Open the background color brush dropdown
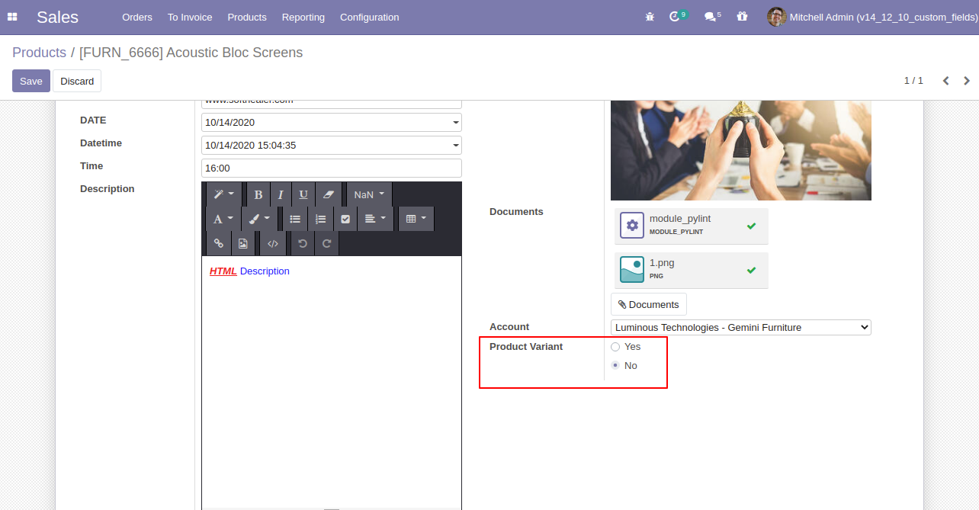Screen dimensions: 979x510 coord(259,219)
